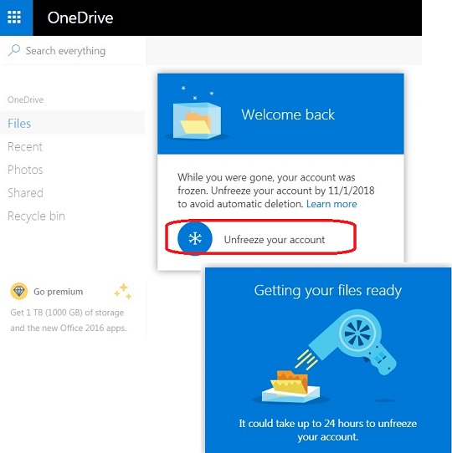This screenshot has width=452, height=453.
Task: Focus the Search everything field
Action: click(x=72, y=51)
